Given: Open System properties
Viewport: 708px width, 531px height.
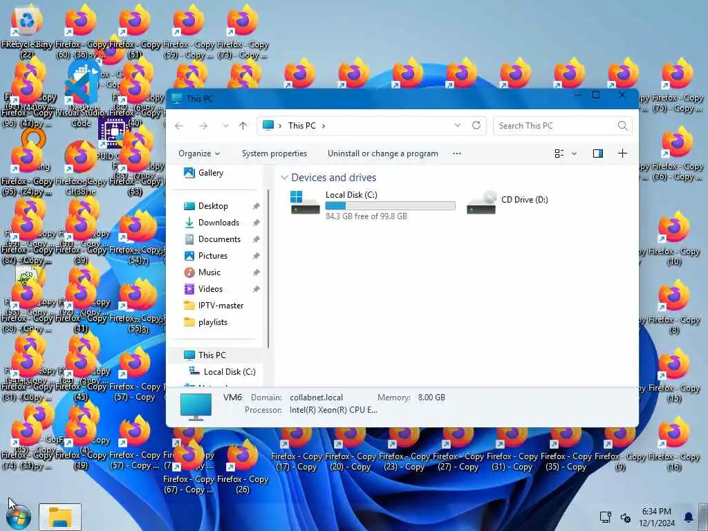Looking at the screenshot, I should [274, 153].
